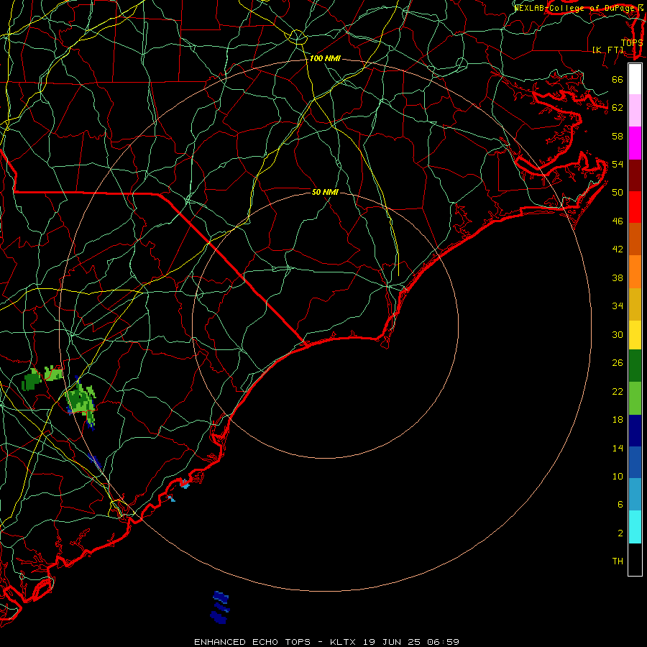This screenshot has width=647, height=647.
Task: Pick the orange 42 kft legend swatch
Action: pos(635,272)
